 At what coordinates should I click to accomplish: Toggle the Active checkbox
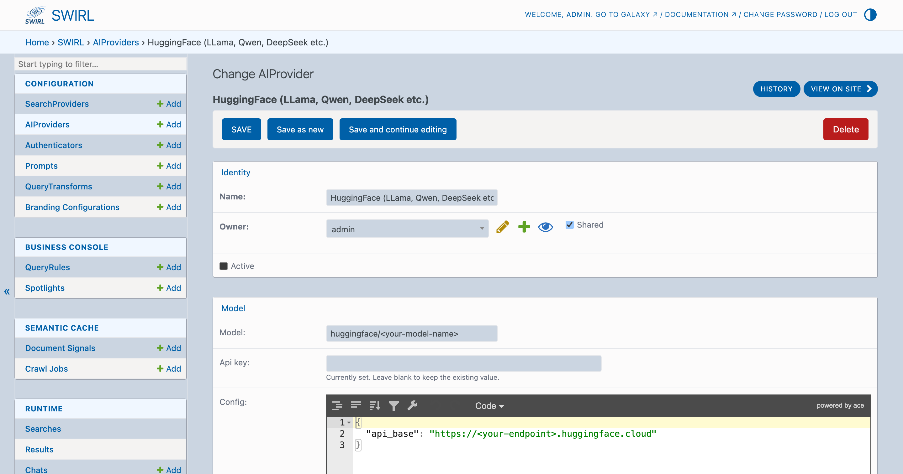click(223, 266)
